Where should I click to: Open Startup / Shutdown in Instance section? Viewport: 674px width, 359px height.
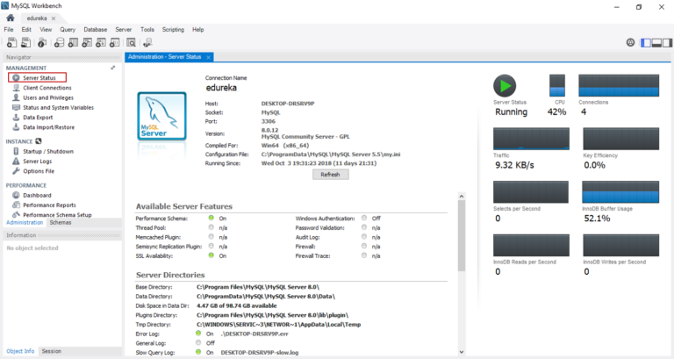tap(47, 151)
